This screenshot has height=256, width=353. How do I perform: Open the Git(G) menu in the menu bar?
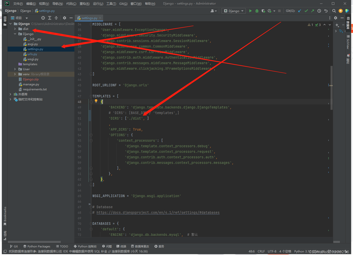coord(123,4)
